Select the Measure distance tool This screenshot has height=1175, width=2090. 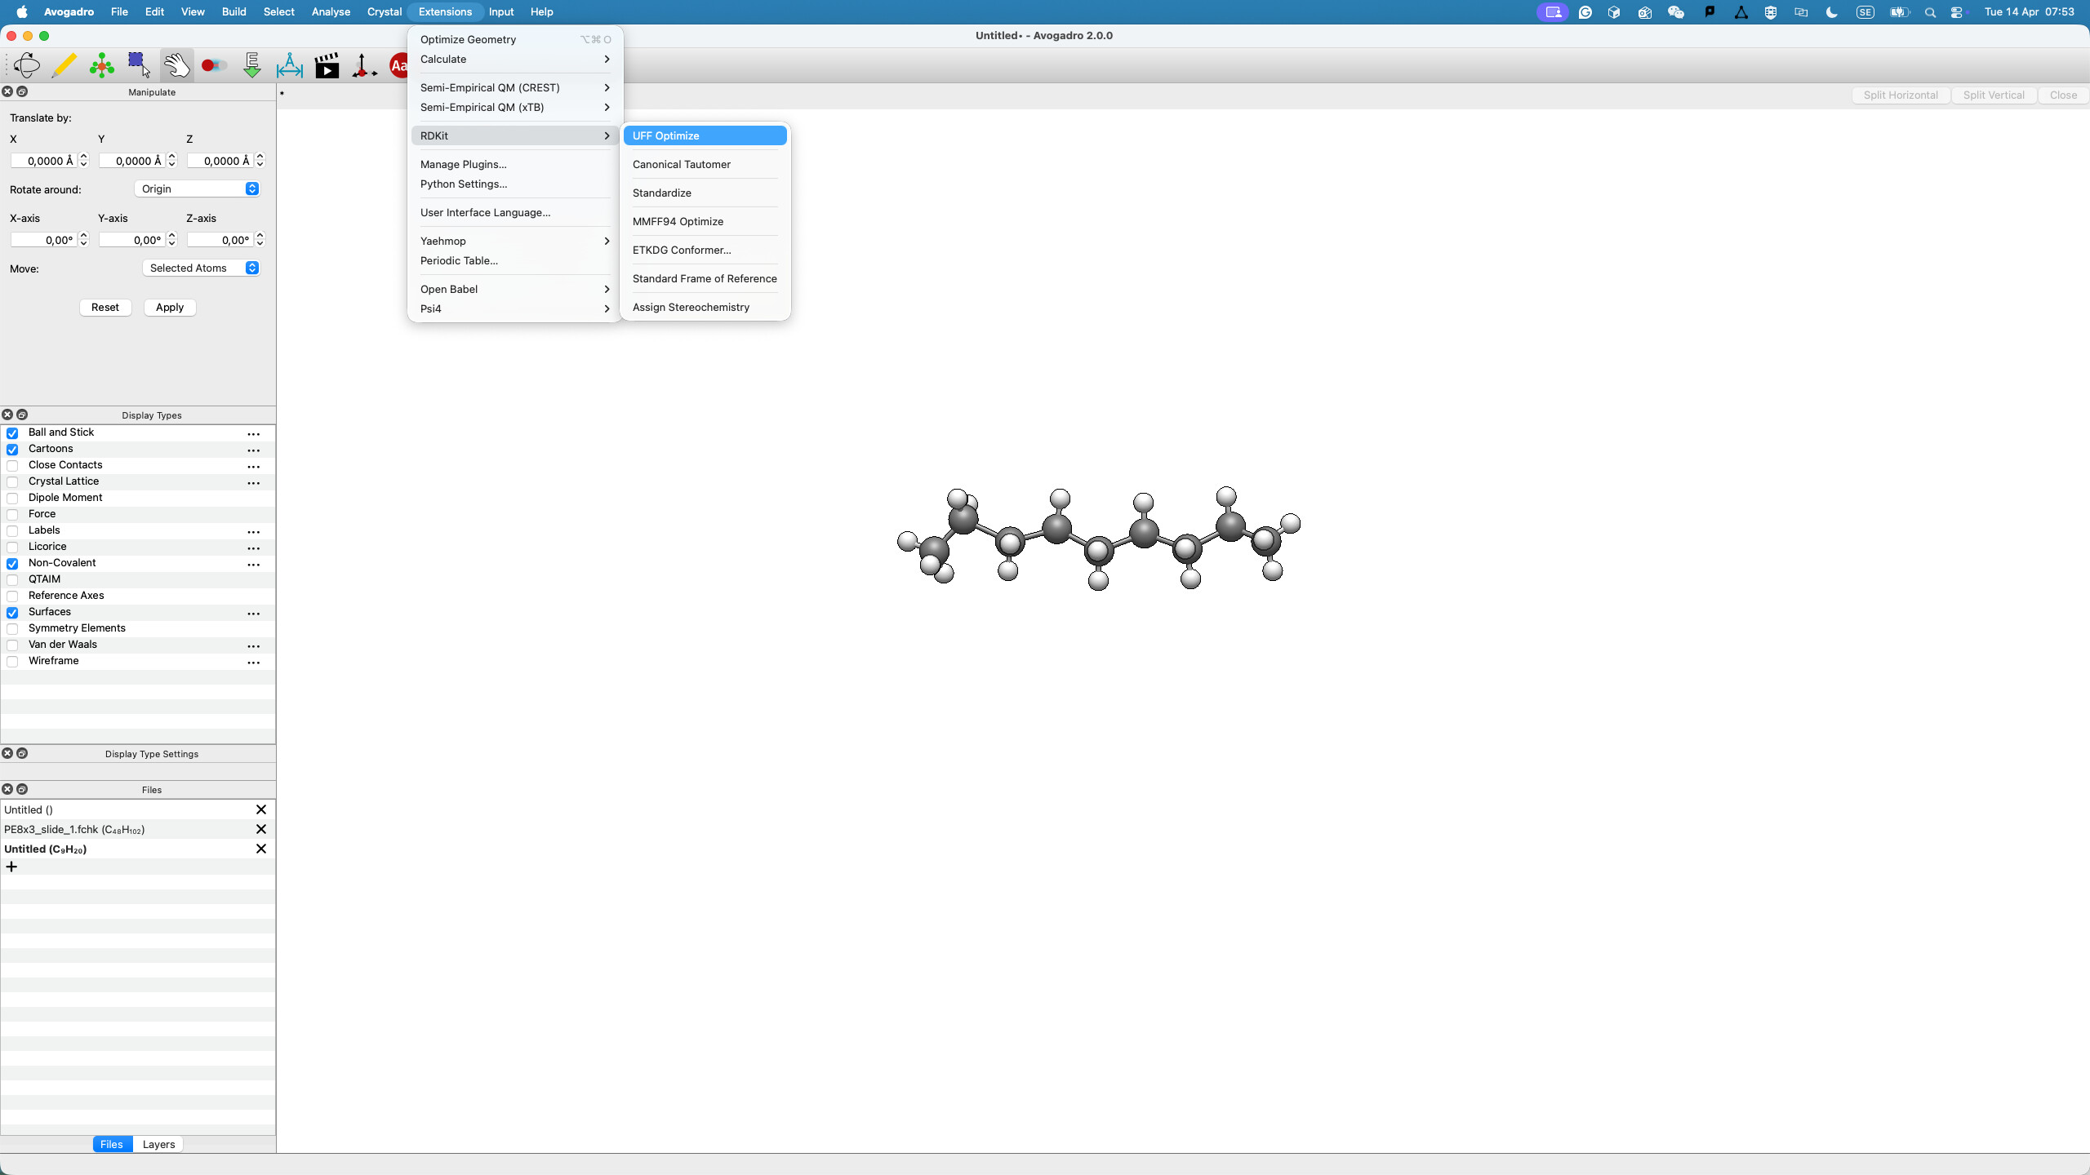[x=290, y=65]
